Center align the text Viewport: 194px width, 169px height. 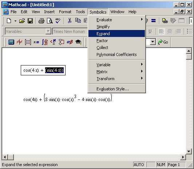pos(170,31)
